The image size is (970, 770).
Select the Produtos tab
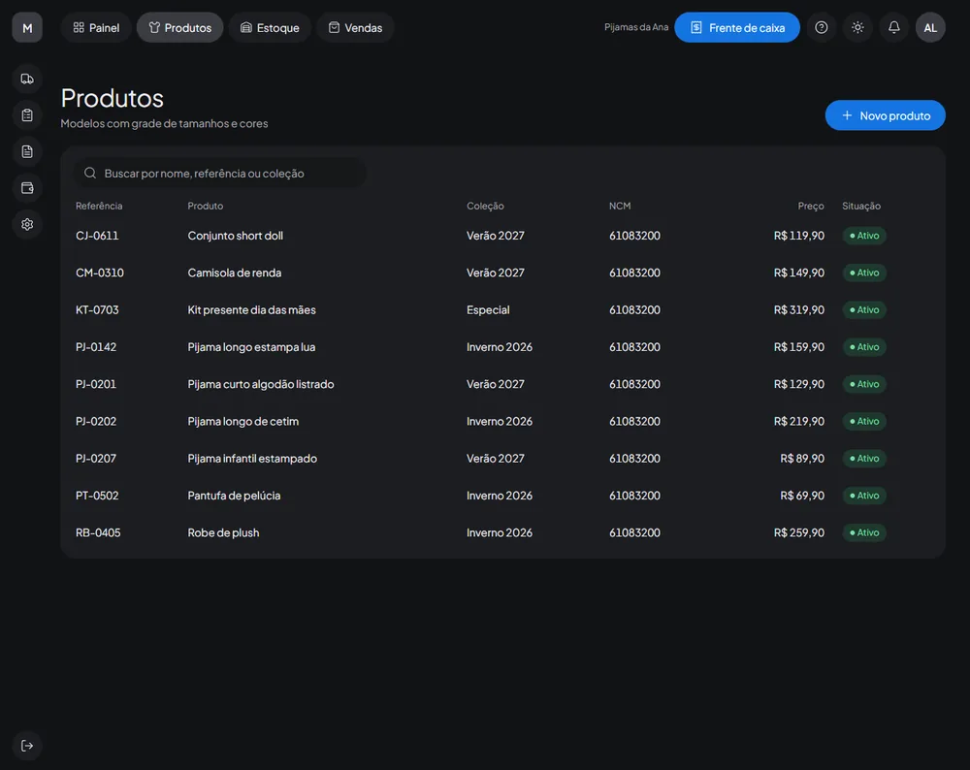[180, 28]
